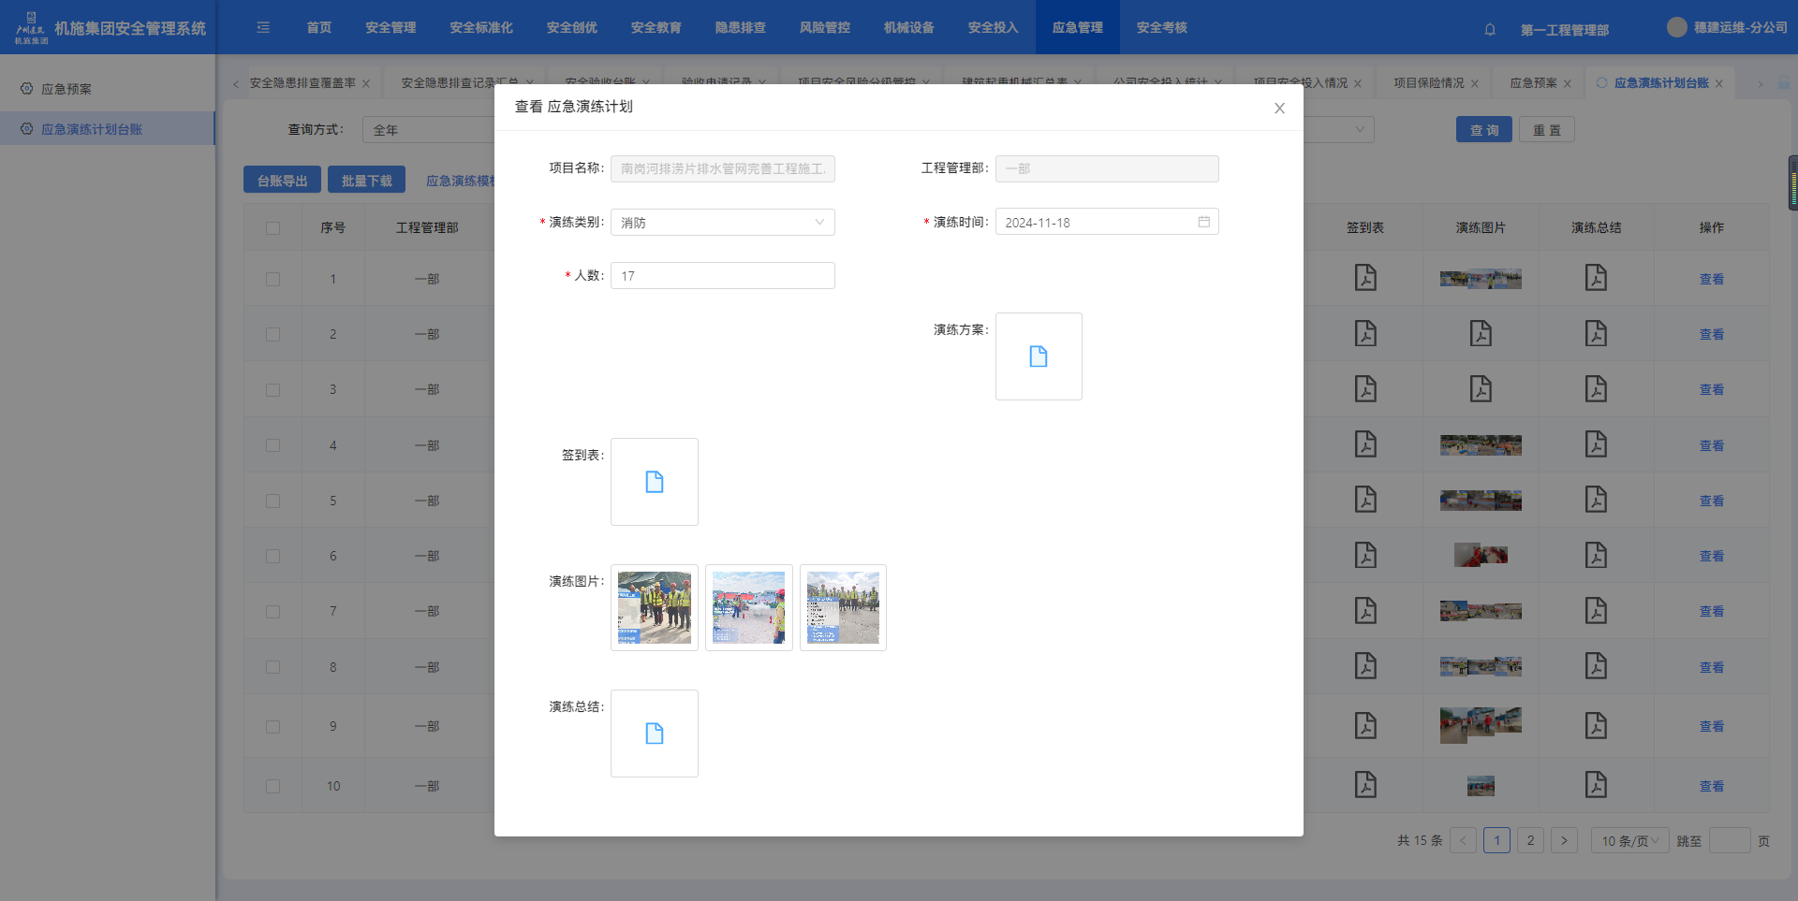1798x901 pixels.
Task: Toggle the select-all header checkbox
Action: (x=273, y=227)
